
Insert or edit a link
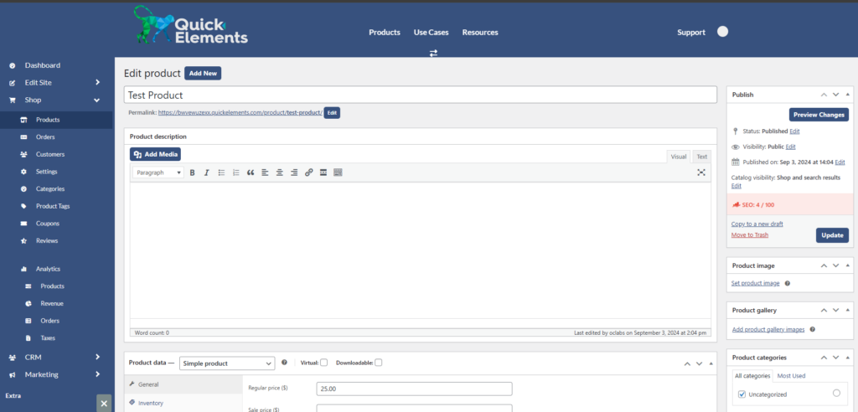[308, 173]
